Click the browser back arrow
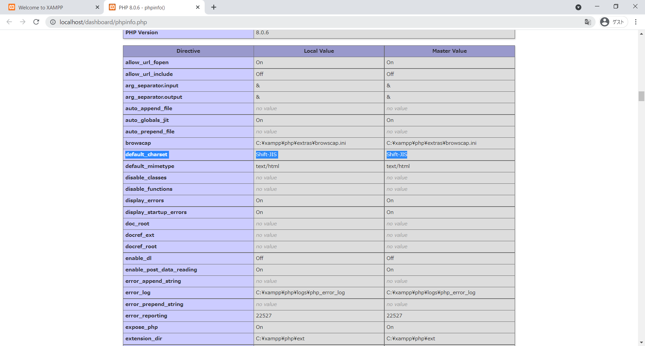This screenshot has height=346, width=645. point(9,22)
